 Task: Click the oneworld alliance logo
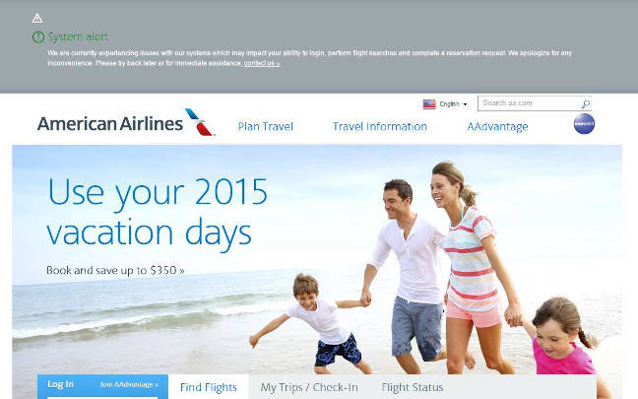tap(584, 124)
